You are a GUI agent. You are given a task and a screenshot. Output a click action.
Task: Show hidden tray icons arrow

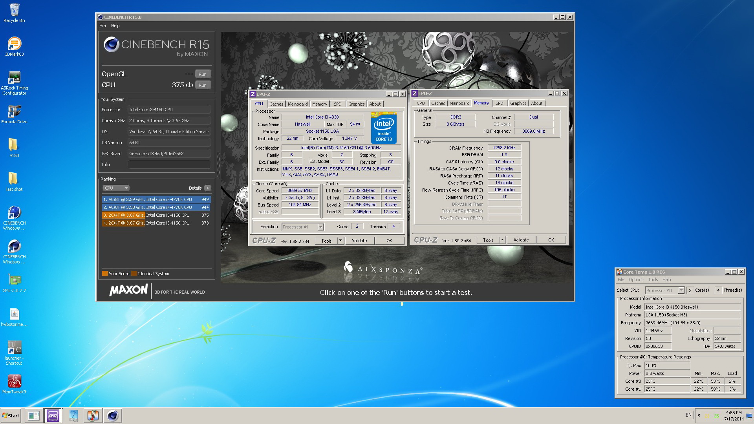(699, 415)
